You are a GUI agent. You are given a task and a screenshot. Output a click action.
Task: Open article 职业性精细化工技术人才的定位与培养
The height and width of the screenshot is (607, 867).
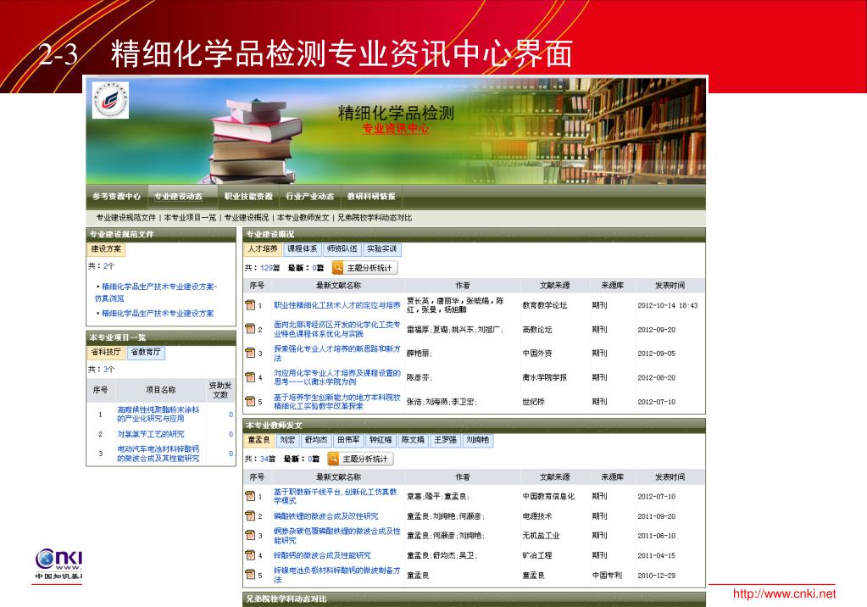(x=337, y=305)
